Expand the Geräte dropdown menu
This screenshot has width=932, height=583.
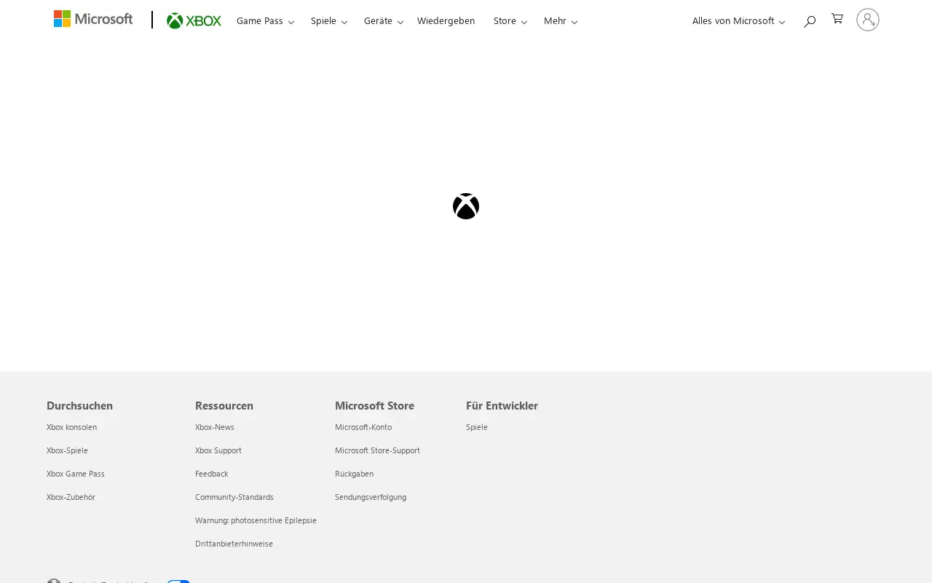[x=384, y=21]
